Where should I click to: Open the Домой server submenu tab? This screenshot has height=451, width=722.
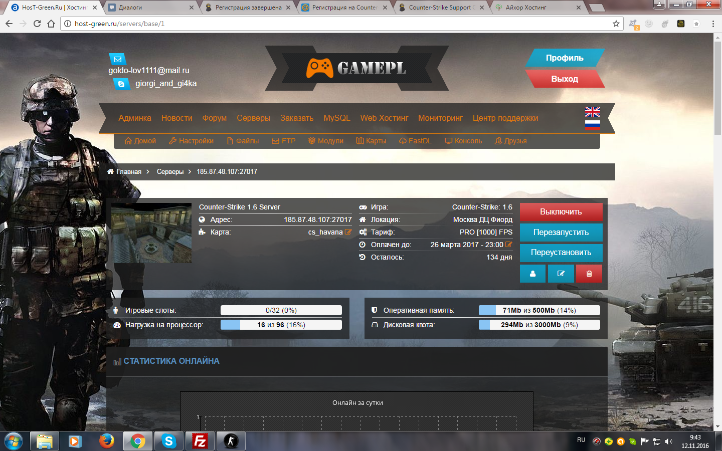click(x=140, y=141)
